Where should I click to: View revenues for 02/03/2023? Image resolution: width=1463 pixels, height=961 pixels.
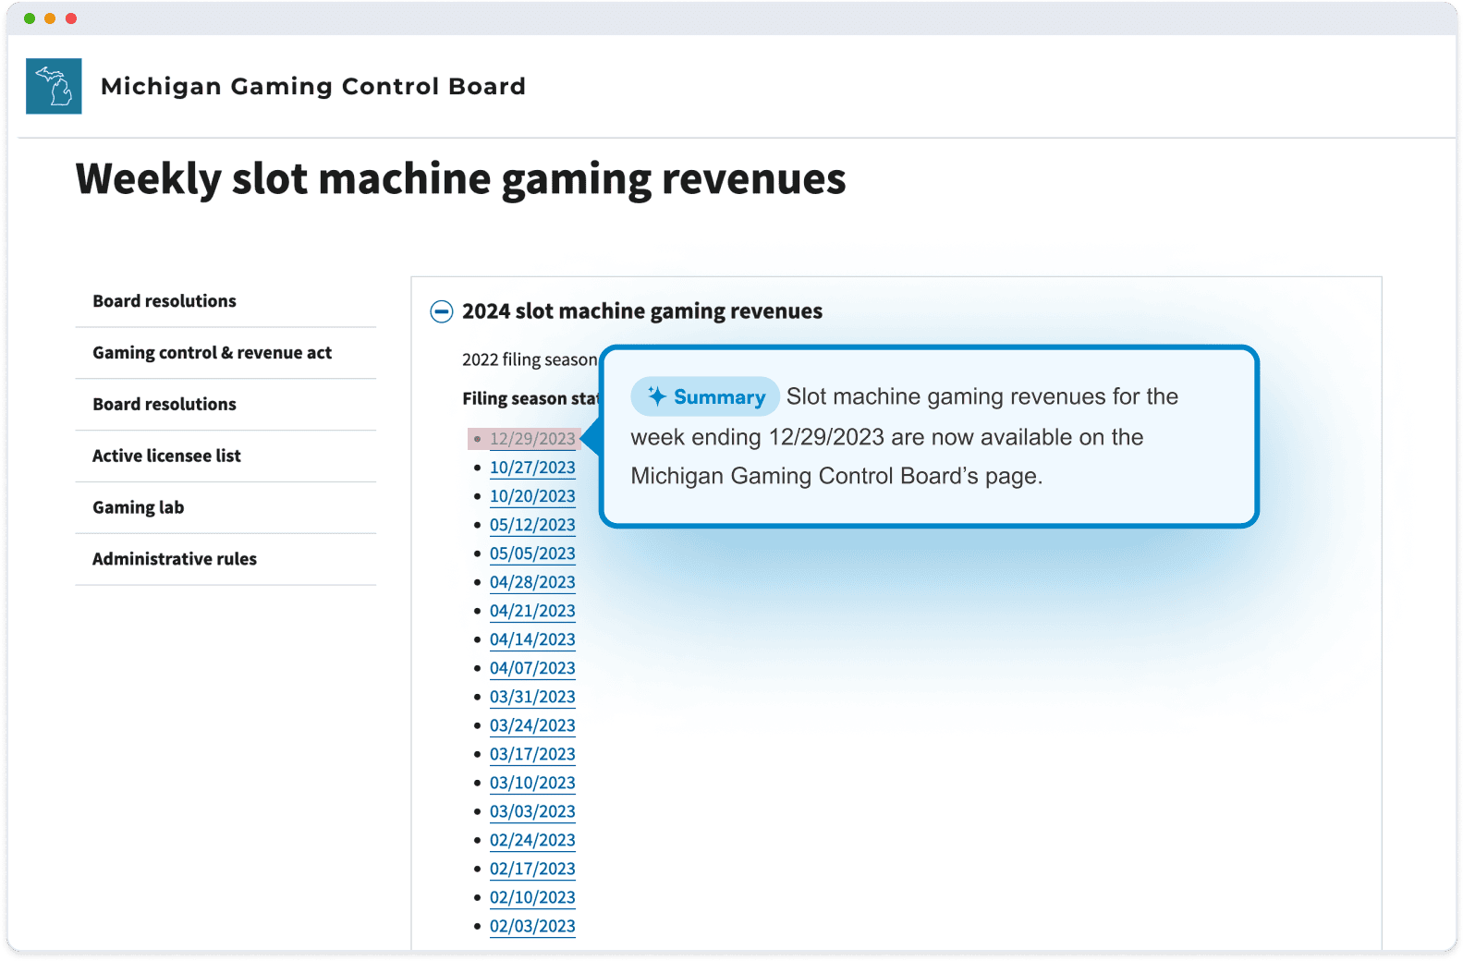[532, 926]
